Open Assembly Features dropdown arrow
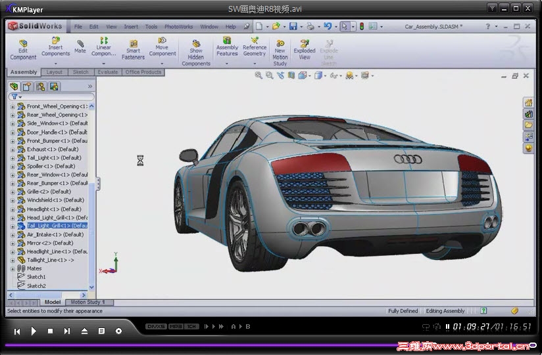The width and height of the screenshot is (542, 355). pos(227,64)
